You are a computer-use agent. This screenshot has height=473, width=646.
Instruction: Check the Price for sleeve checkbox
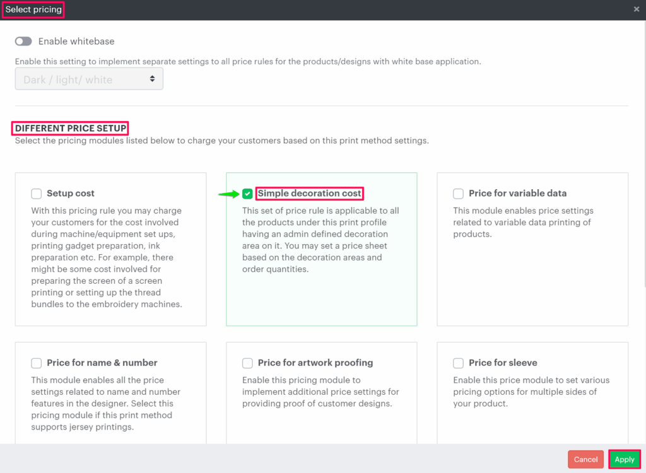coord(459,363)
